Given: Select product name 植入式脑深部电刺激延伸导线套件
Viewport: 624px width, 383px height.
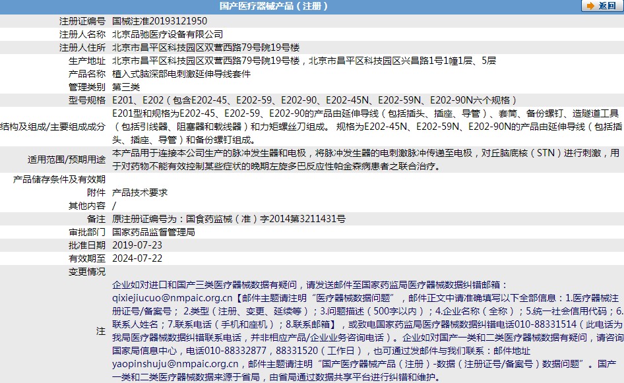Looking at the screenshot, I should click(181, 74).
